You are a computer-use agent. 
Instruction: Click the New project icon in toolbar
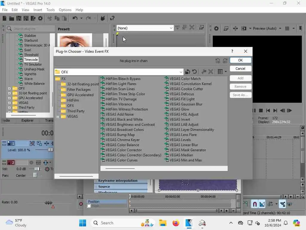point(4,18)
